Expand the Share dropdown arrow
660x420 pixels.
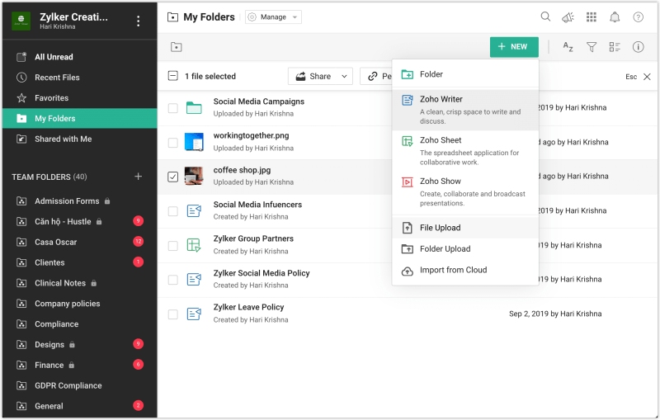[x=344, y=76]
